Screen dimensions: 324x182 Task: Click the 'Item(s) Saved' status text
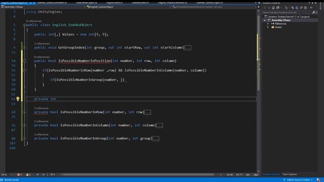click(11, 180)
